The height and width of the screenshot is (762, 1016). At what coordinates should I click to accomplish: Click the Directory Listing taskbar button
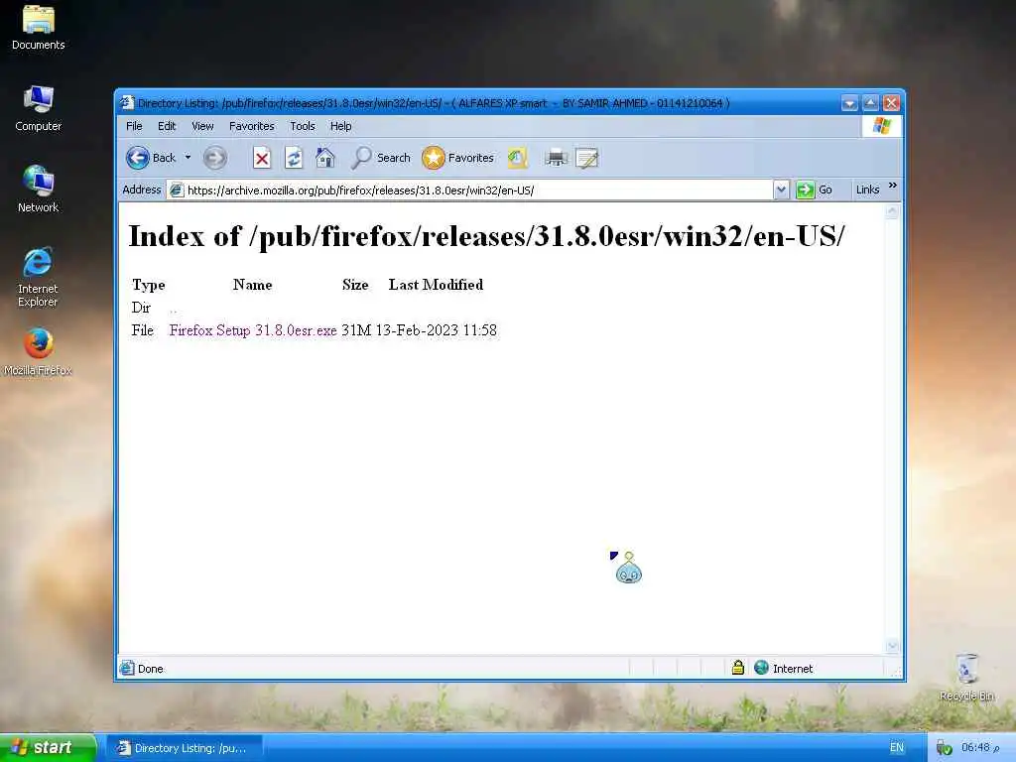pyautogui.click(x=184, y=748)
